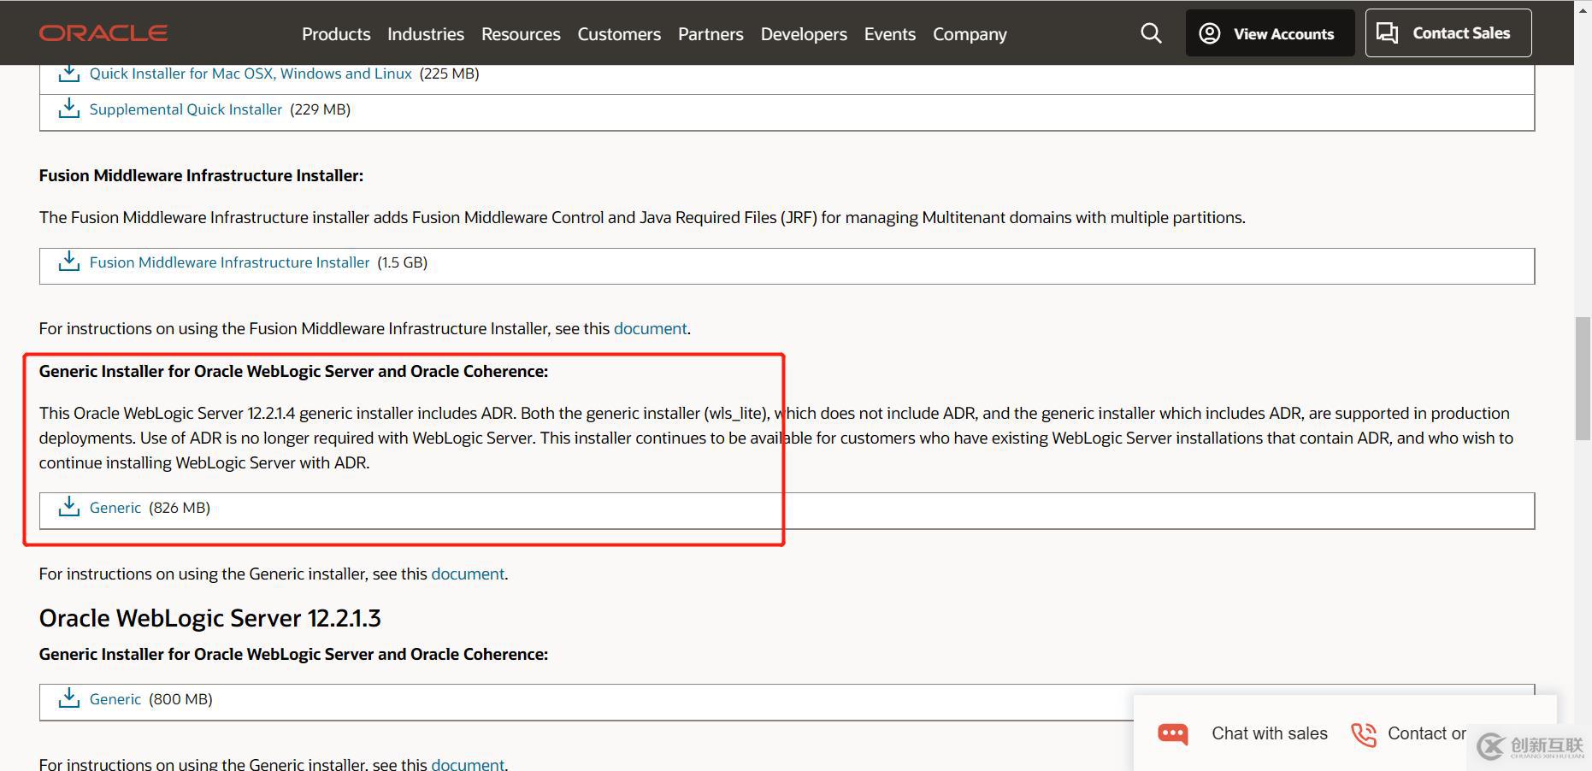Click the Contact Sales button
The height and width of the screenshot is (771, 1592).
pos(1448,33)
